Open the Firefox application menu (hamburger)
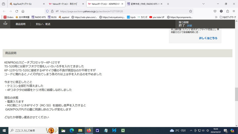The width and height of the screenshot is (238, 134). coord(234,11)
